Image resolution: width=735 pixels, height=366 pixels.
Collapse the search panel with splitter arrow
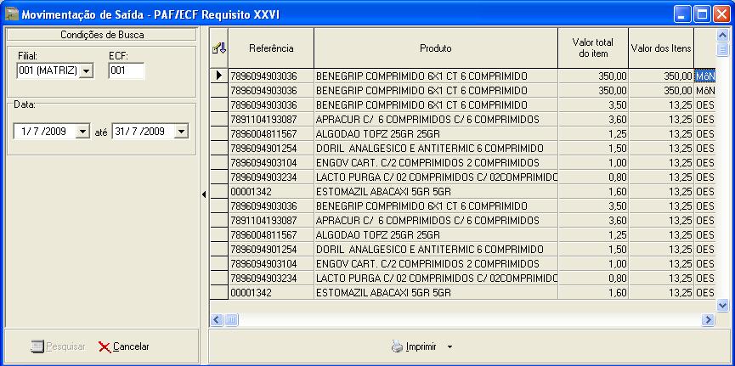click(204, 194)
